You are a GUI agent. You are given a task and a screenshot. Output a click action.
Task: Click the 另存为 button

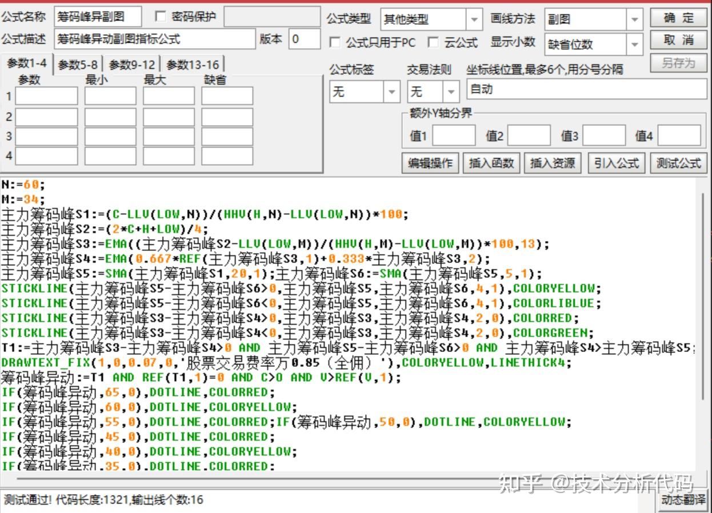pos(678,63)
